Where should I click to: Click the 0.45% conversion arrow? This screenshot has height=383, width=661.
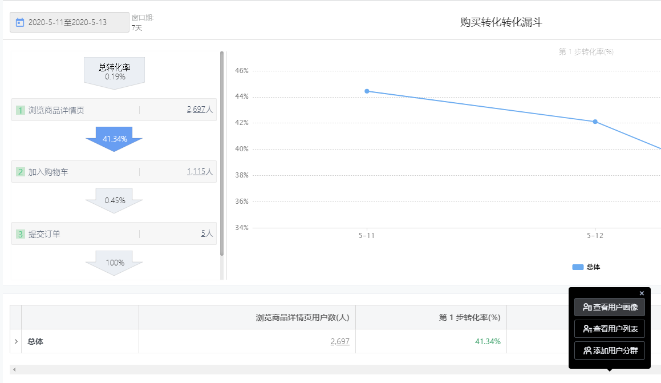114,201
